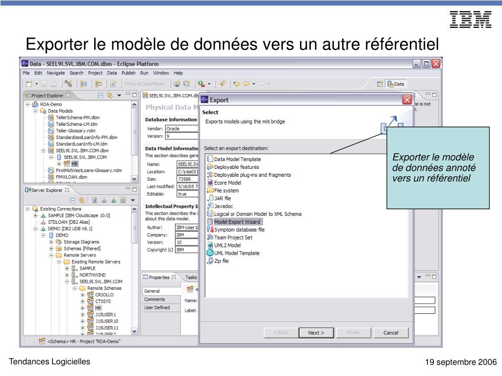The width and height of the screenshot is (502, 376).
Task: Click the disabled Finish button
Action: click(353, 333)
